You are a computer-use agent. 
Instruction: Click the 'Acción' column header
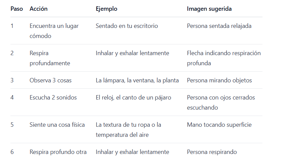pyautogui.click(x=39, y=9)
